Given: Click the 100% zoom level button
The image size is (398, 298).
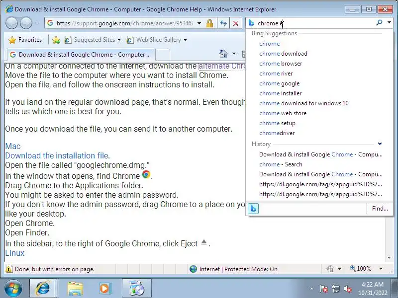Looking at the screenshot, I should click(361, 269).
